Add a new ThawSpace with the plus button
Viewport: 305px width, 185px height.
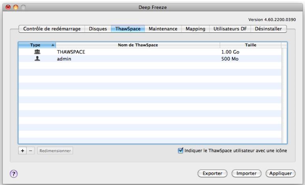tap(22, 151)
